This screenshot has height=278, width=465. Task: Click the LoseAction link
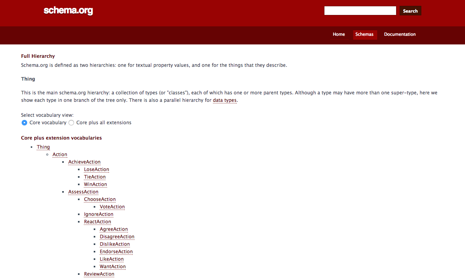[x=96, y=169]
